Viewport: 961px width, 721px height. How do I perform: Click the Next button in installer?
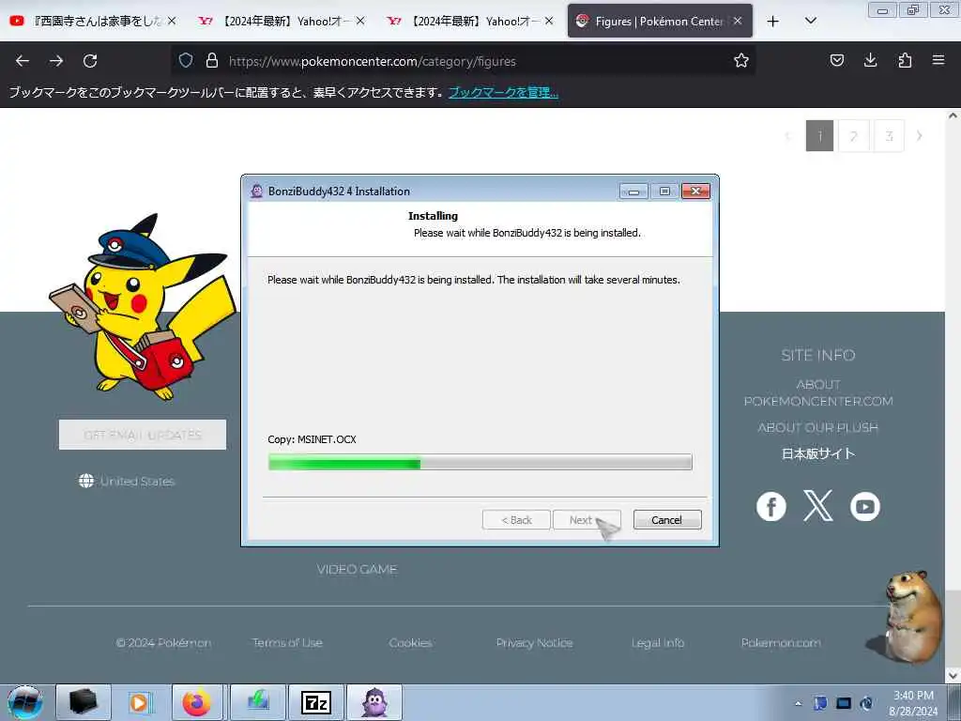tap(587, 520)
